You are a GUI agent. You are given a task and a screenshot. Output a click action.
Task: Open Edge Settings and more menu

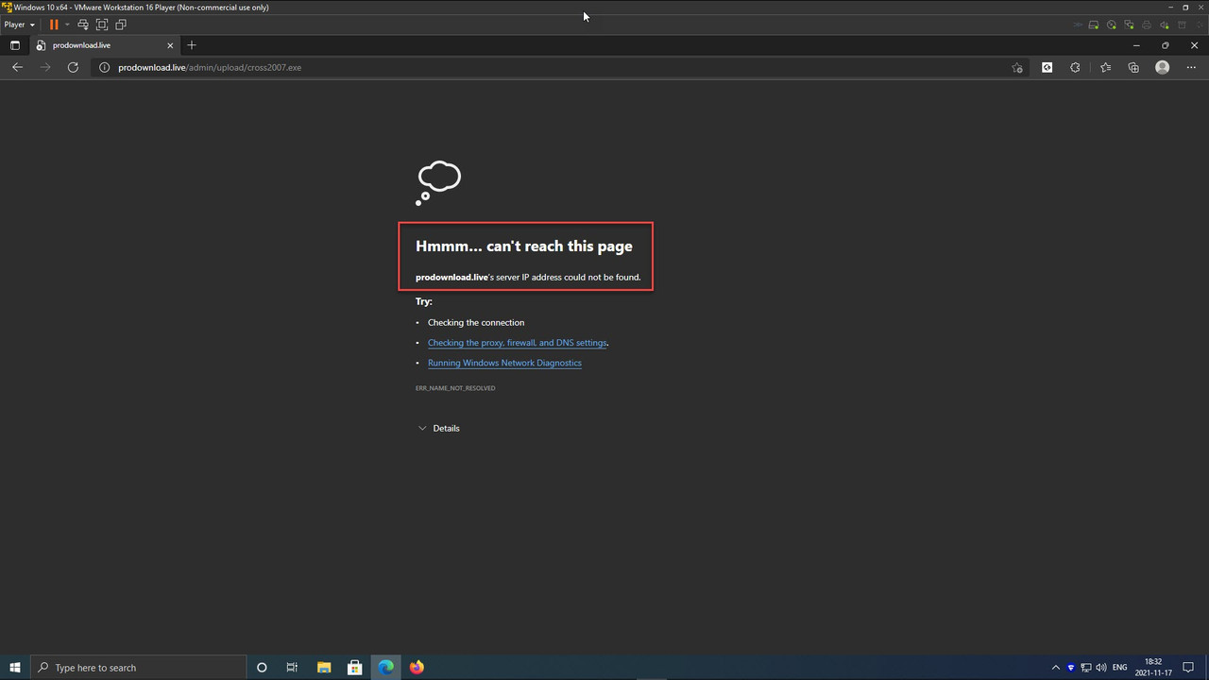coord(1191,68)
